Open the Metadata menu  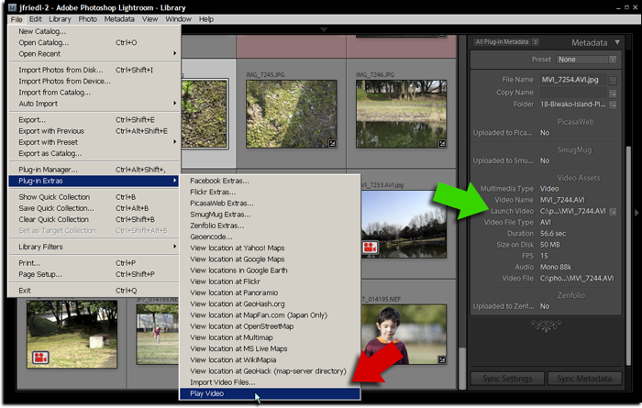click(x=119, y=19)
